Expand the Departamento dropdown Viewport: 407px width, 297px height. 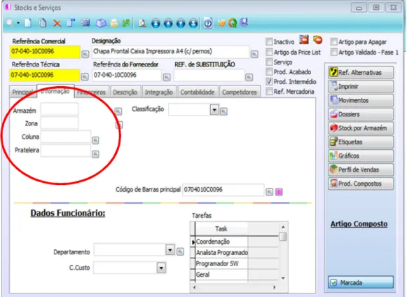[170, 250]
